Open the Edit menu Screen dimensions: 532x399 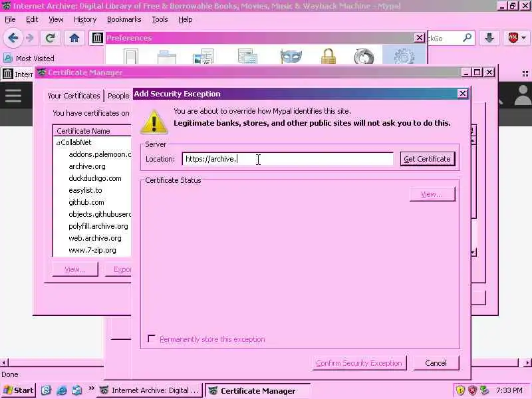pyautogui.click(x=32, y=20)
